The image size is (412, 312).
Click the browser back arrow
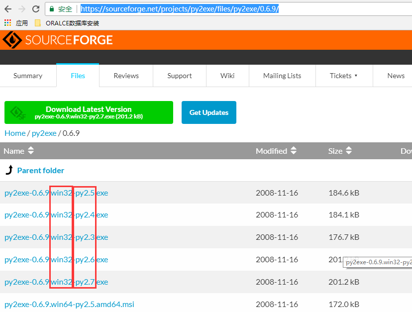pyautogui.click(x=8, y=9)
